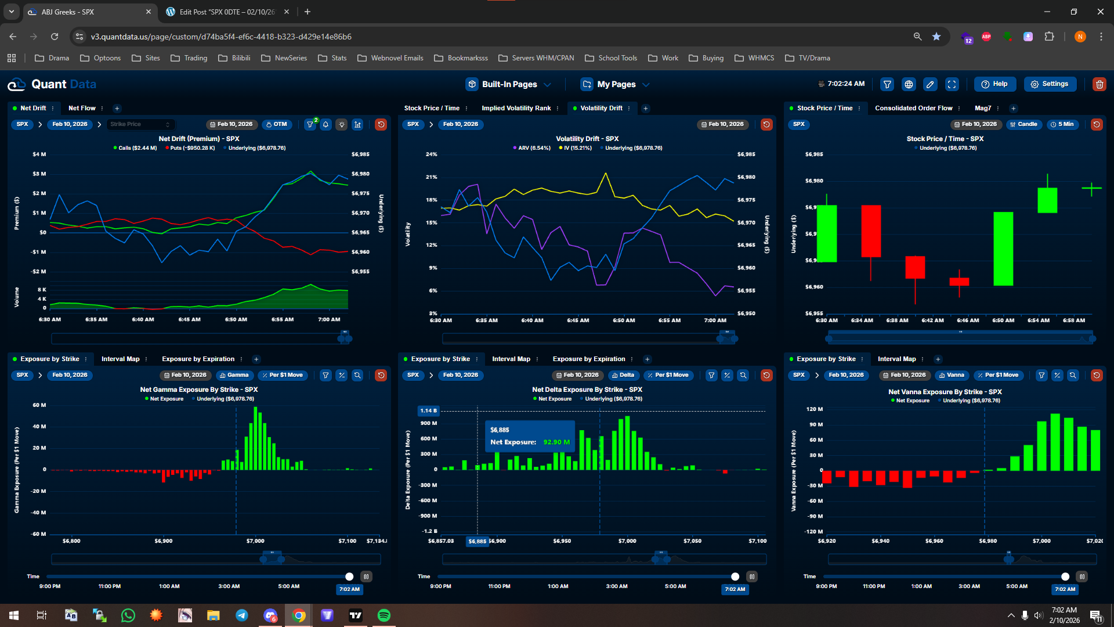Image resolution: width=1114 pixels, height=627 pixels.
Task: Open the Built-In Pages dropdown
Action: 509,84
